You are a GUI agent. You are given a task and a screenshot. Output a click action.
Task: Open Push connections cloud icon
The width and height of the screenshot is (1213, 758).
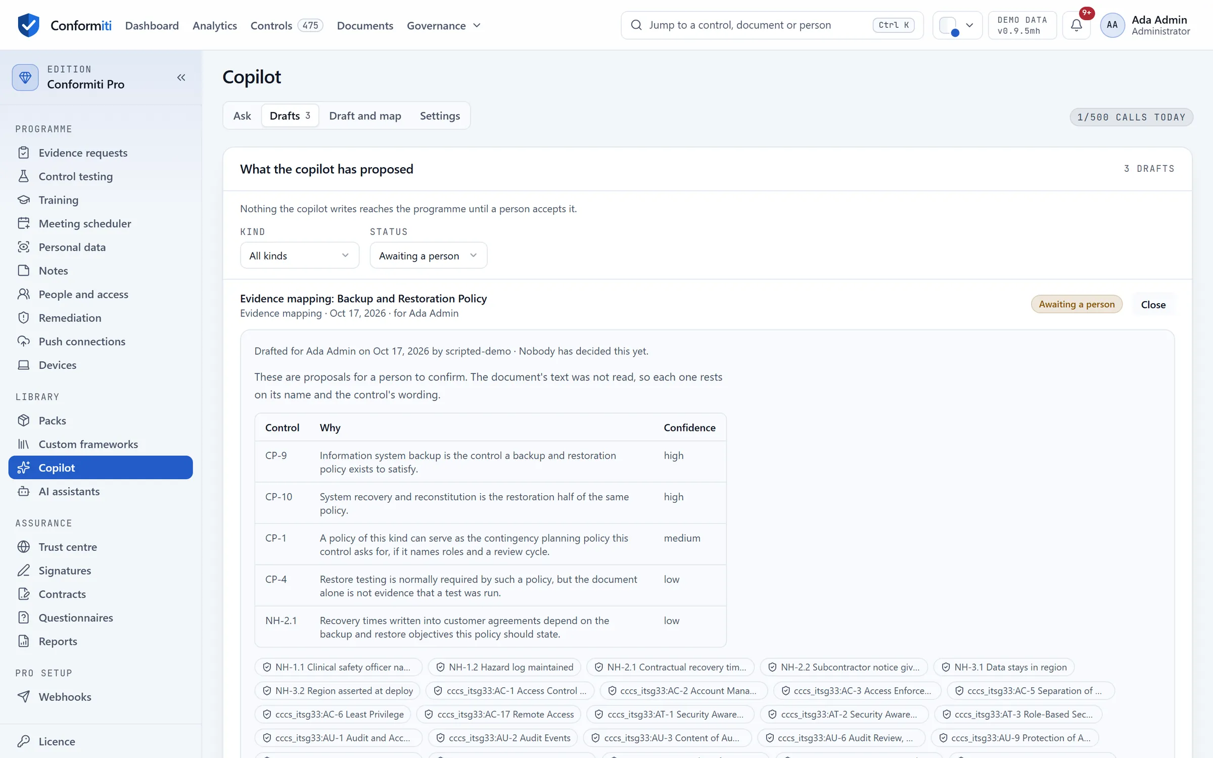23,341
